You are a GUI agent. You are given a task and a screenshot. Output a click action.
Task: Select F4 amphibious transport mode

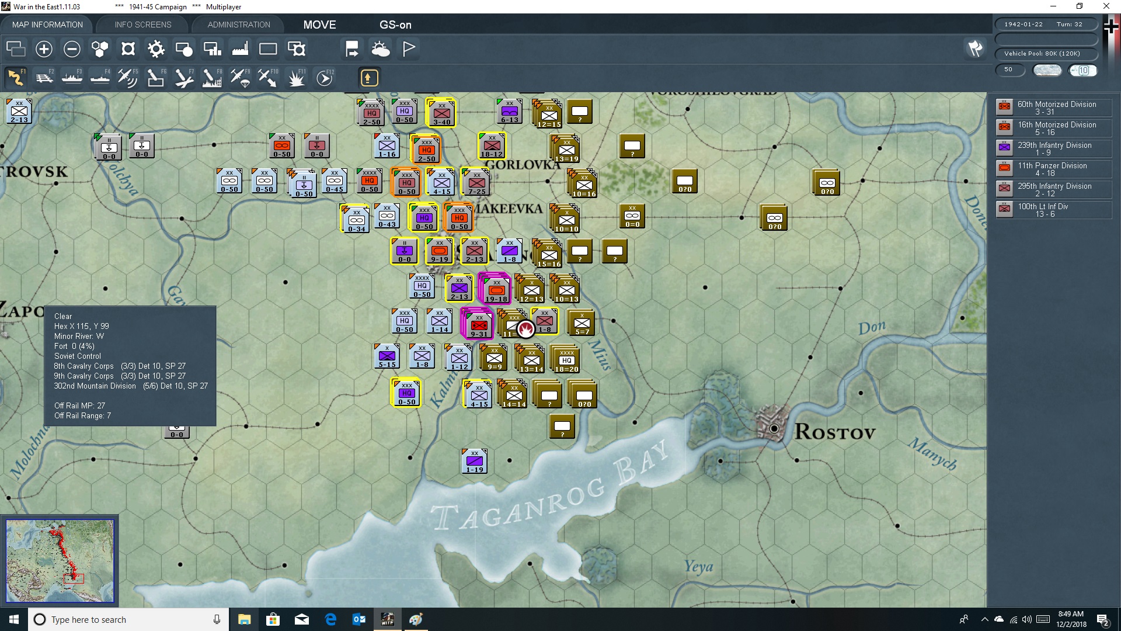(100, 78)
